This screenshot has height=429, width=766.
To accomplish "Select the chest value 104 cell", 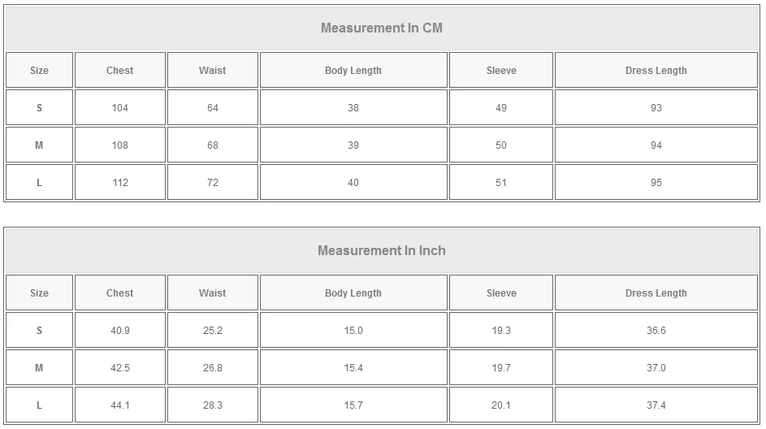I will [120, 108].
